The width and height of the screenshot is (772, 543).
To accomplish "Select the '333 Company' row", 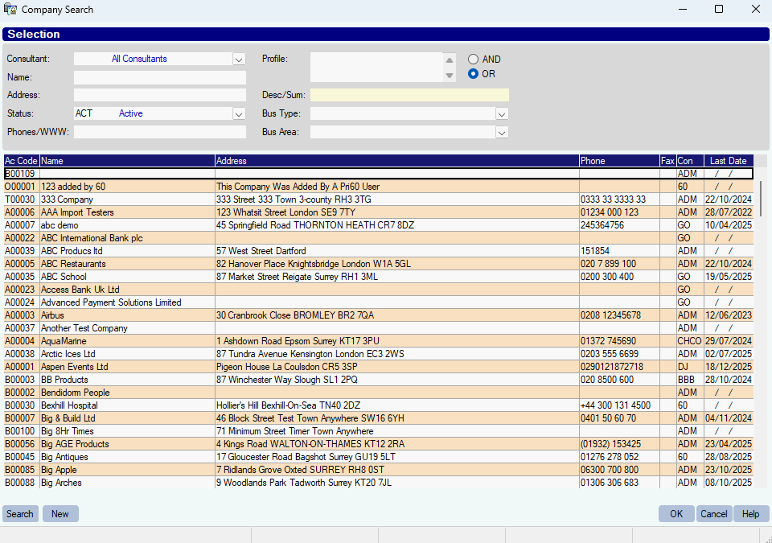I will (x=379, y=200).
